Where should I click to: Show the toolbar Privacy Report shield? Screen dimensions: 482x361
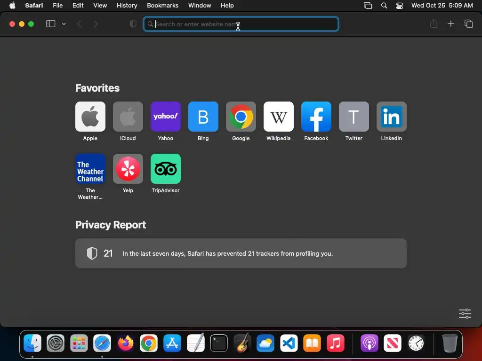pos(133,24)
